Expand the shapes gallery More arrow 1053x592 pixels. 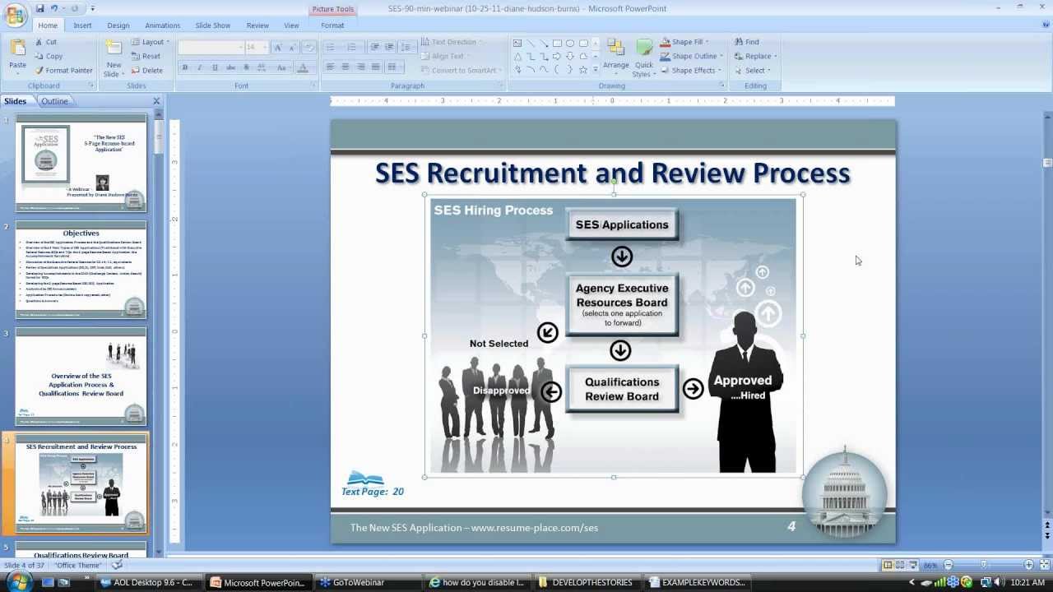[x=596, y=71]
